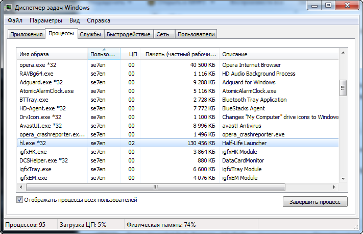
Task: Sort by Описание column header
Action: point(279,54)
